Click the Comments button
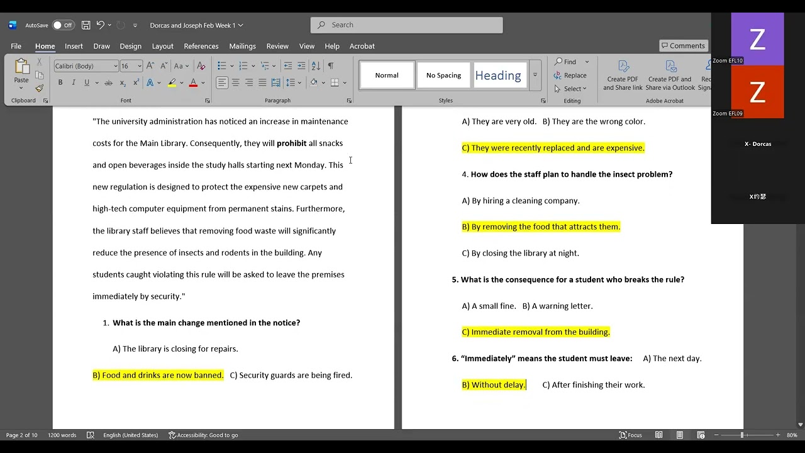This screenshot has width=805, height=453. (x=683, y=46)
